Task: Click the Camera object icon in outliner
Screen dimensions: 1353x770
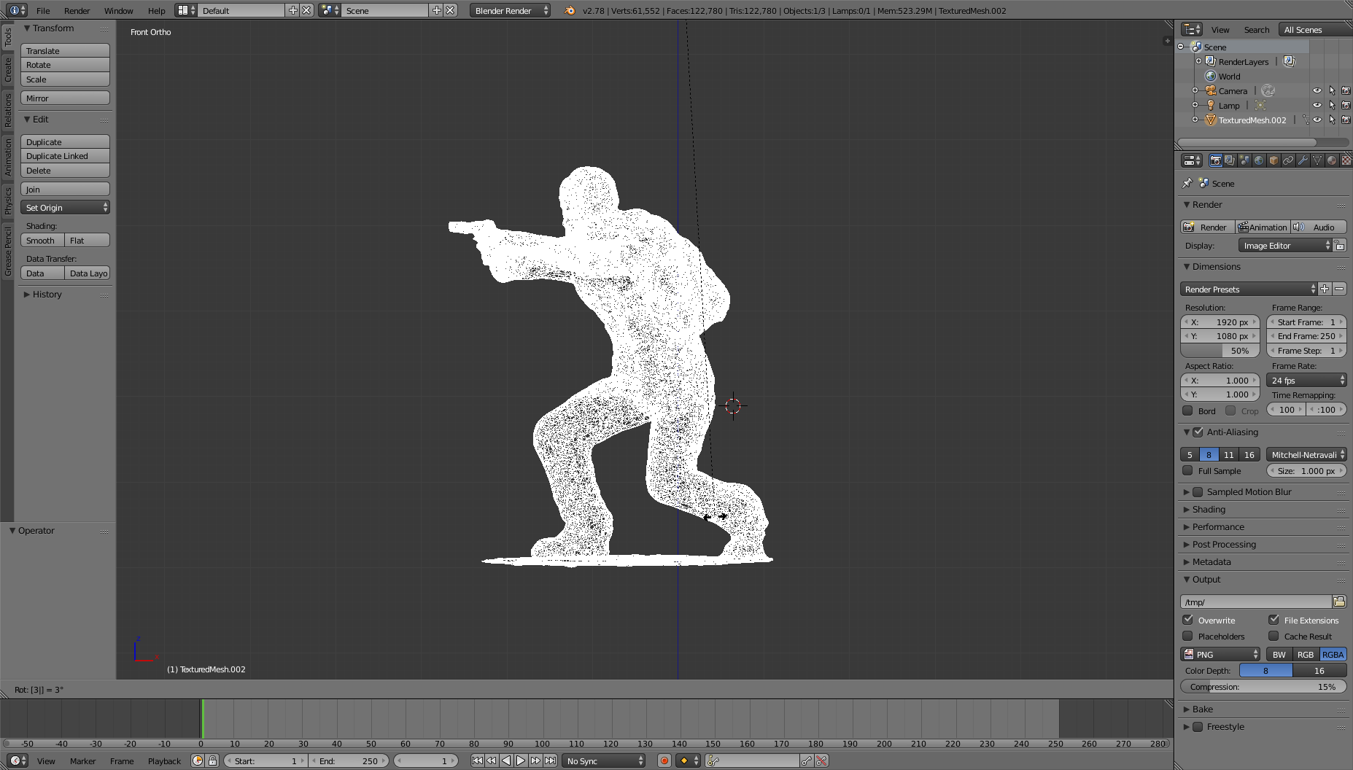Action: click(1211, 90)
